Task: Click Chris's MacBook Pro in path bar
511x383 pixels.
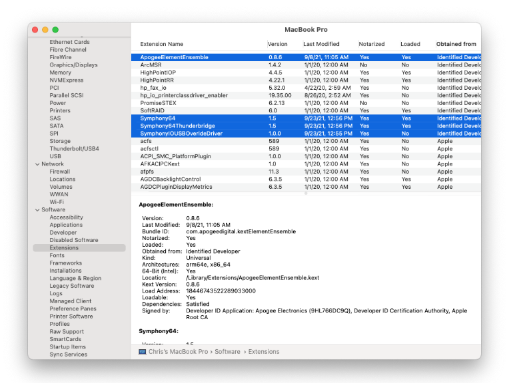Action: coord(178,352)
